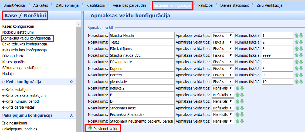Open payment type dropdown for Pecmaksa Stacionārs

click(223, 114)
